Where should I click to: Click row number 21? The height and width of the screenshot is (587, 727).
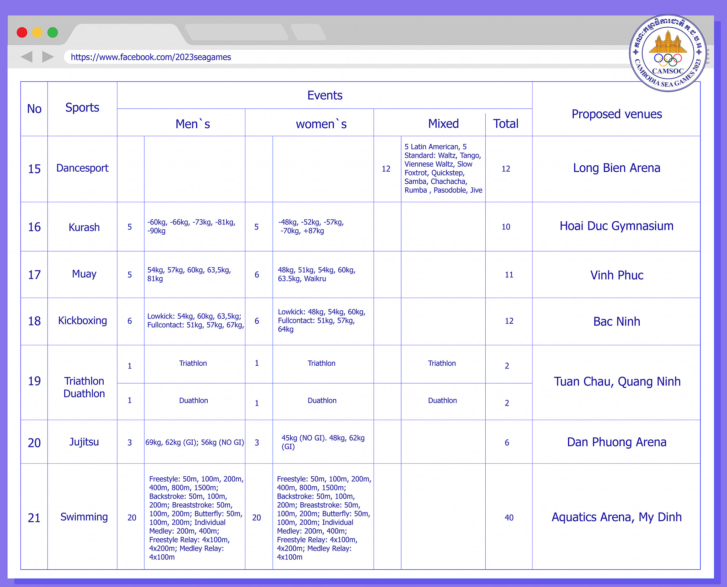pyautogui.click(x=34, y=518)
